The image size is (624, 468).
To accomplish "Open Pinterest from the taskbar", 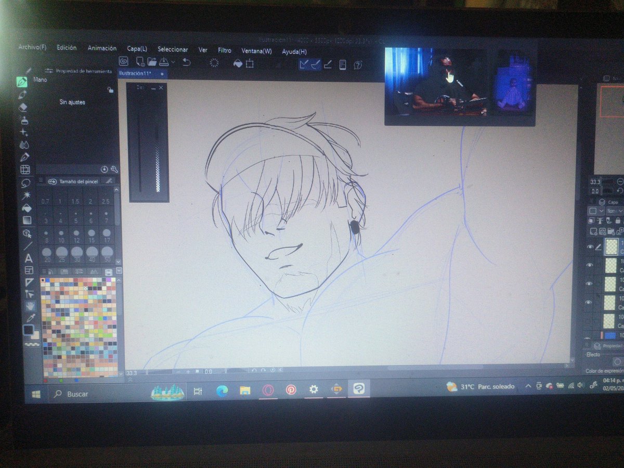I will (x=290, y=389).
